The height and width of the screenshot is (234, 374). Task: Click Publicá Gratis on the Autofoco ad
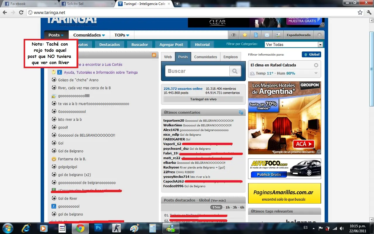pos(269,174)
